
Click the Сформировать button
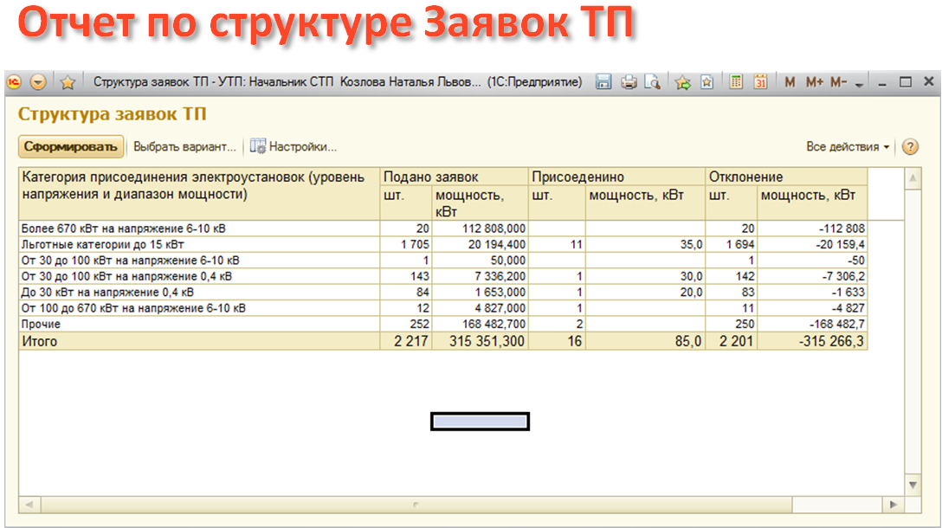(x=71, y=147)
